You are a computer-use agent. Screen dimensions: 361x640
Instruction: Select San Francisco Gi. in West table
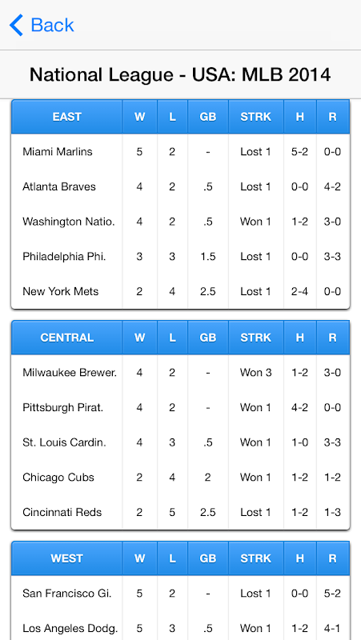pos(181,594)
